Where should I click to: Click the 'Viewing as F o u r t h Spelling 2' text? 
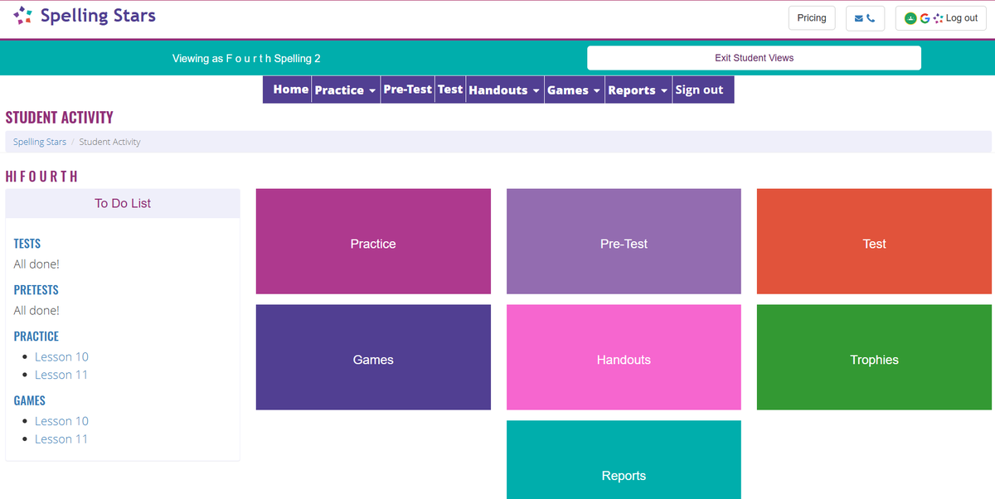[x=246, y=59]
